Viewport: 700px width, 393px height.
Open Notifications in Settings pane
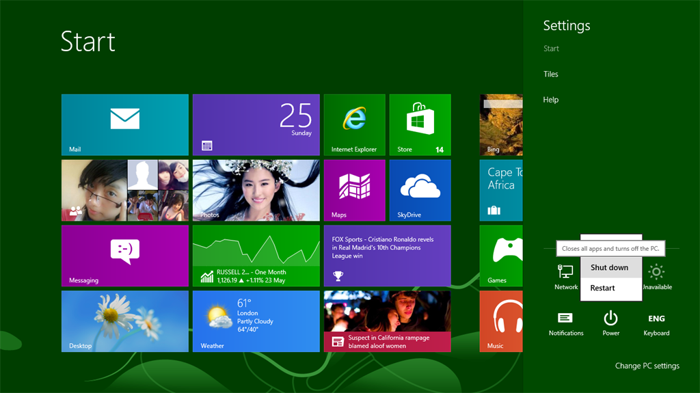(x=565, y=323)
